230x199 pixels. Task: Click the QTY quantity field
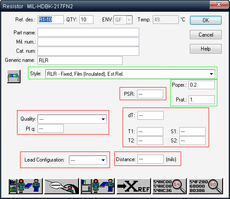pyautogui.click(x=86, y=20)
